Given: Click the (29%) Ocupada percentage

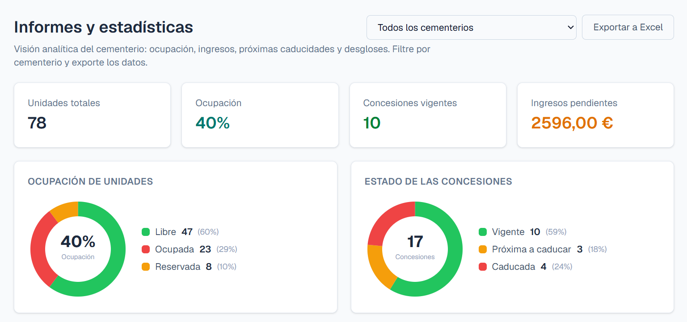Looking at the screenshot, I should [227, 249].
